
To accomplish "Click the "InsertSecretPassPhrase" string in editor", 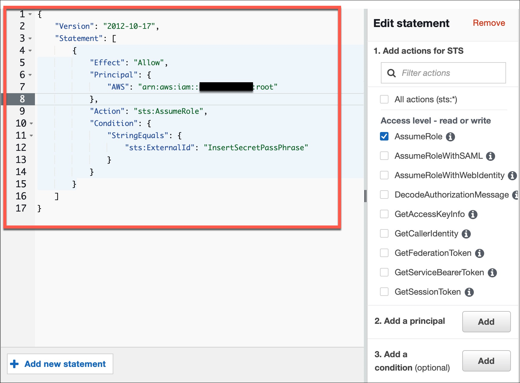I will pyautogui.click(x=256, y=148).
